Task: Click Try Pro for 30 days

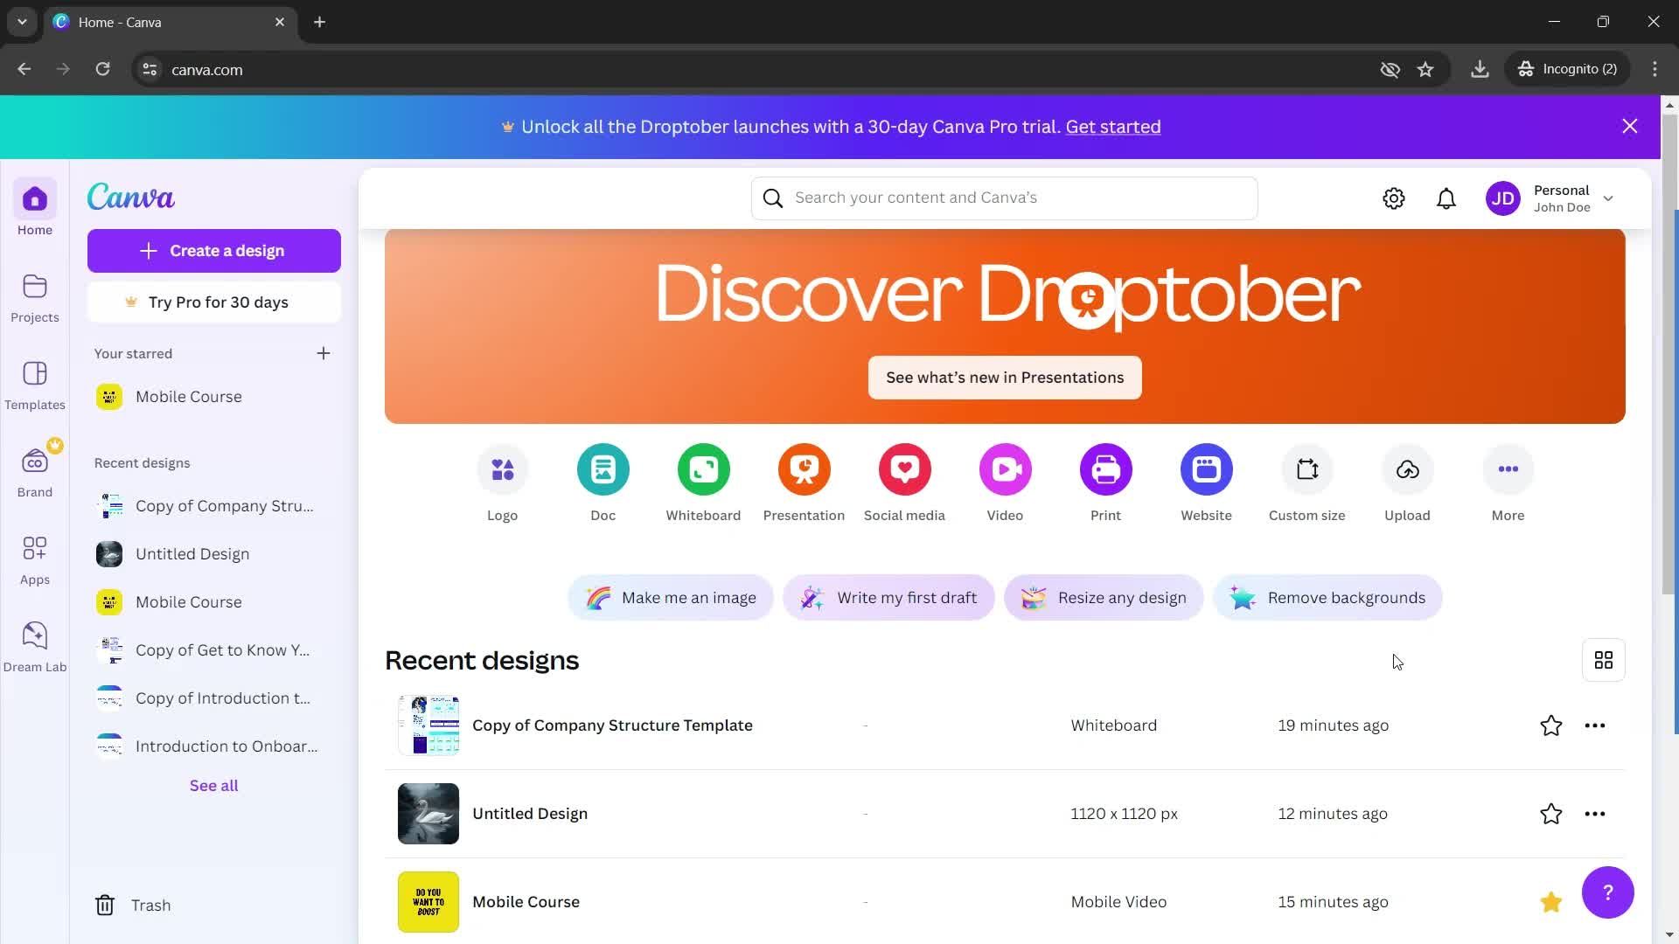Action: coord(214,302)
